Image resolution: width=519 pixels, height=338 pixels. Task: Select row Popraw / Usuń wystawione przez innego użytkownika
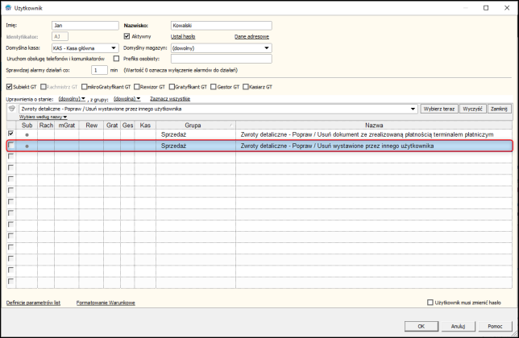(x=259, y=146)
